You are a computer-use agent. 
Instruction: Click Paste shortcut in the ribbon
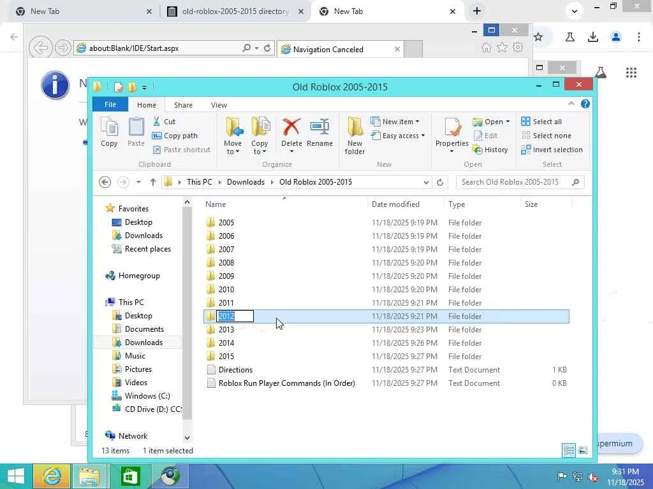click(x=182, y=150)
